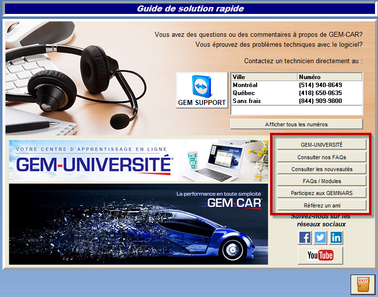Click Consulter nos FAQs
Screen dimensions: 378x297
pos(322,157)
